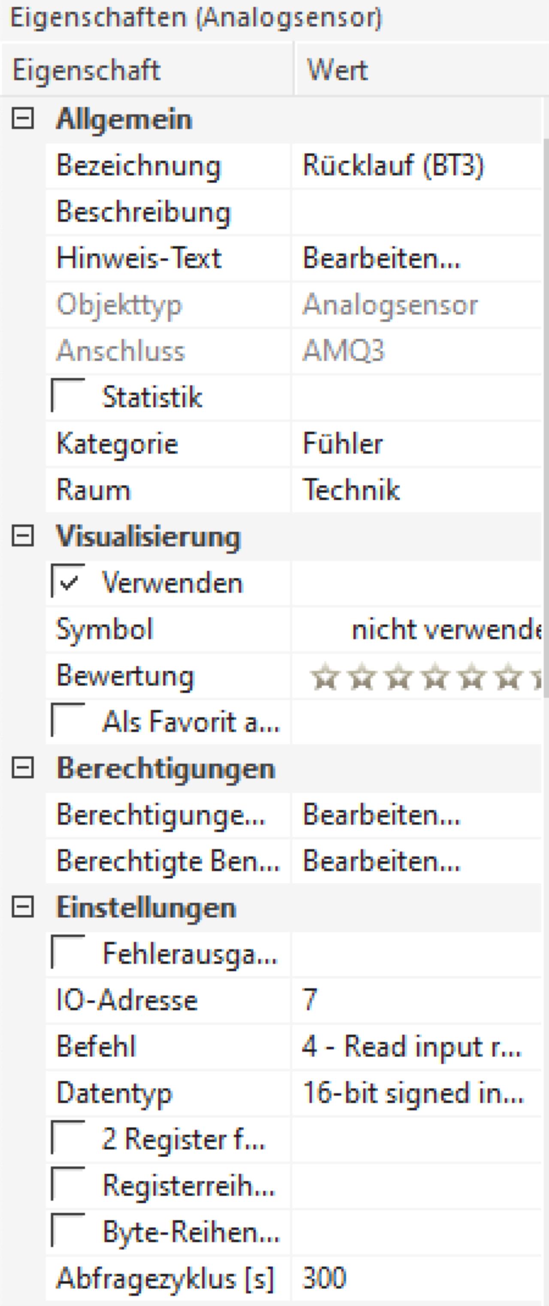Edit the Abfragezyklus value 300
This screenshot has height=1306, width=549.
416,1278
